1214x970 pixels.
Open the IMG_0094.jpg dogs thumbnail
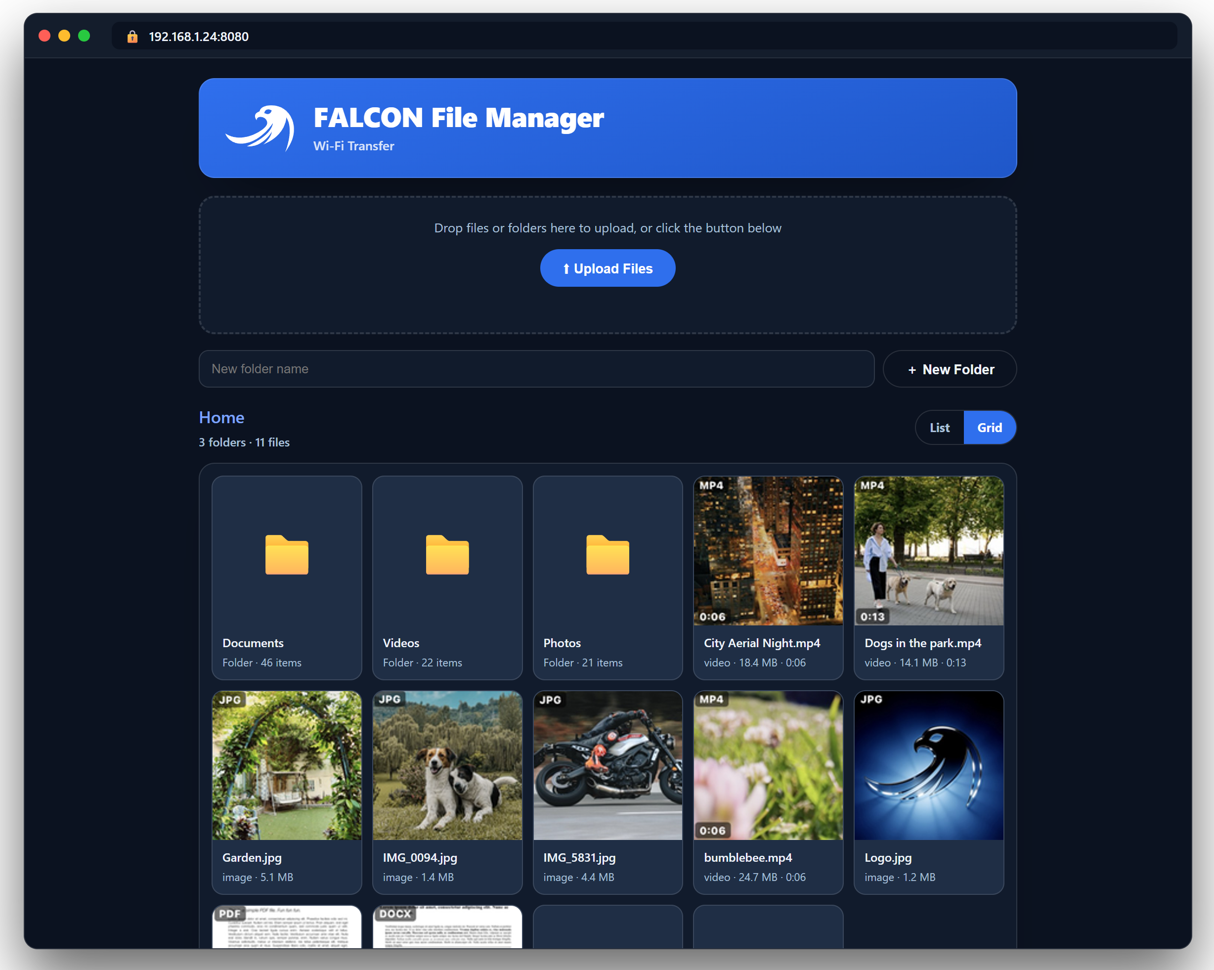click(447, 765)
